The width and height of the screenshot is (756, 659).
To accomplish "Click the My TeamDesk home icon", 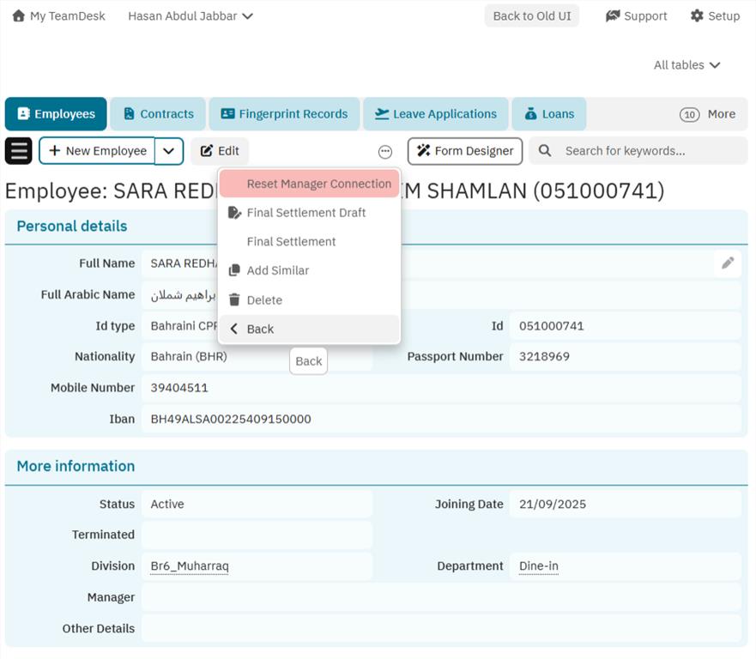I will click(x=18, y=15).
